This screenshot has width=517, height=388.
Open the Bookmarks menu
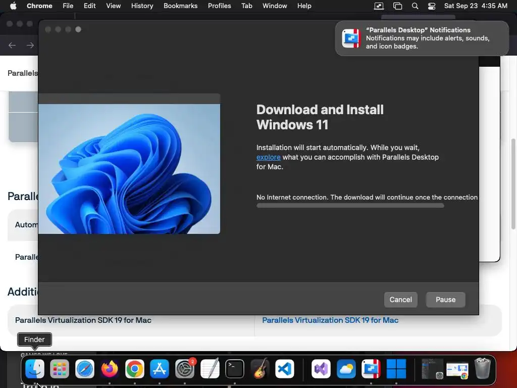[x=180, y=6]
